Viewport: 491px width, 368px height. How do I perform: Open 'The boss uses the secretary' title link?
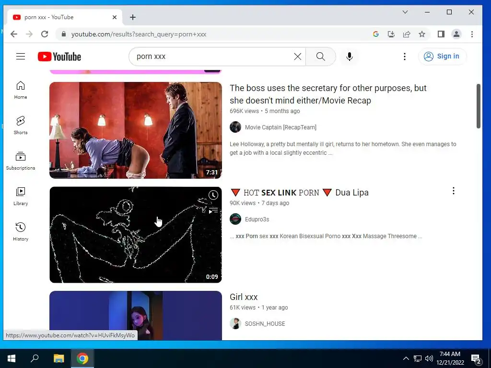(328, 94)
